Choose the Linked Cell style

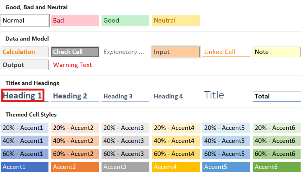click(226, 52)
